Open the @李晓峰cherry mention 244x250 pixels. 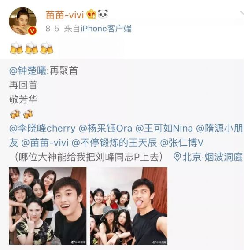(x=42, y=128)
